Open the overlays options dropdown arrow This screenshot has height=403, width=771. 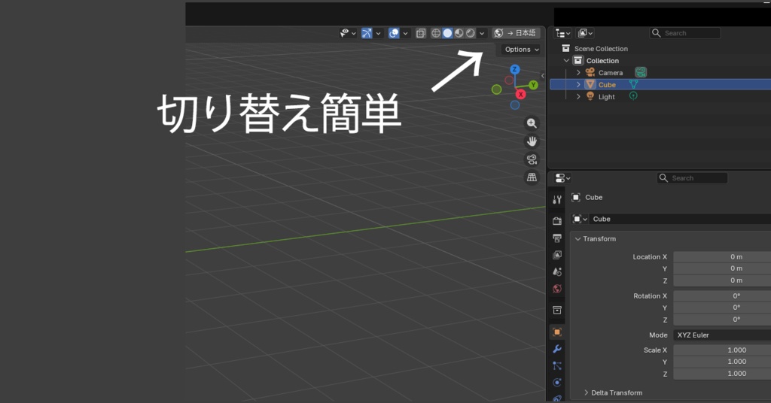[x=406, y=33]
